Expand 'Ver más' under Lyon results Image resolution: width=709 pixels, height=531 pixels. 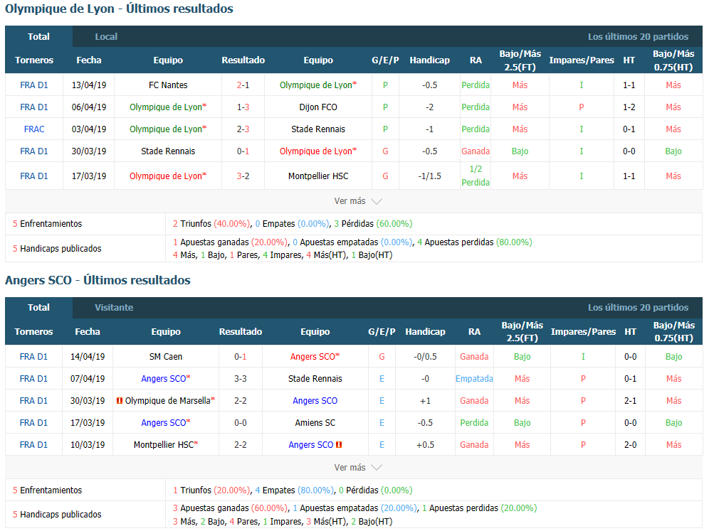pos(357,201)
